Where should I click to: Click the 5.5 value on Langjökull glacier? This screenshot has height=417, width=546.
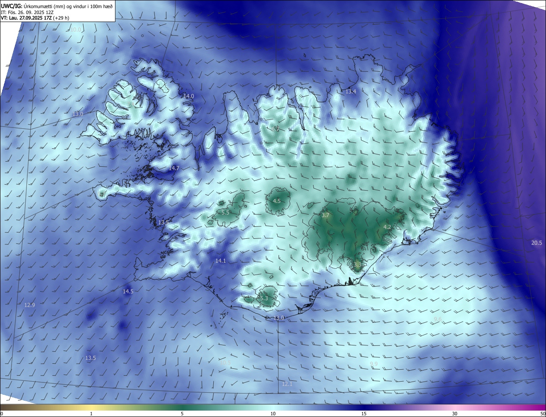(226, 212)
